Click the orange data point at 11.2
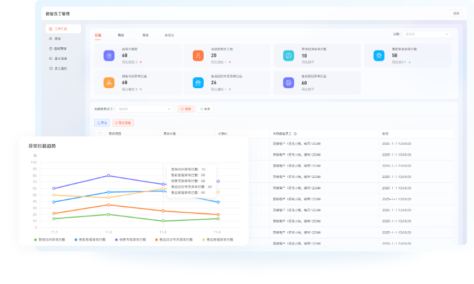The height and width of the screenshot is (284, 474). (x=108, y=205)
